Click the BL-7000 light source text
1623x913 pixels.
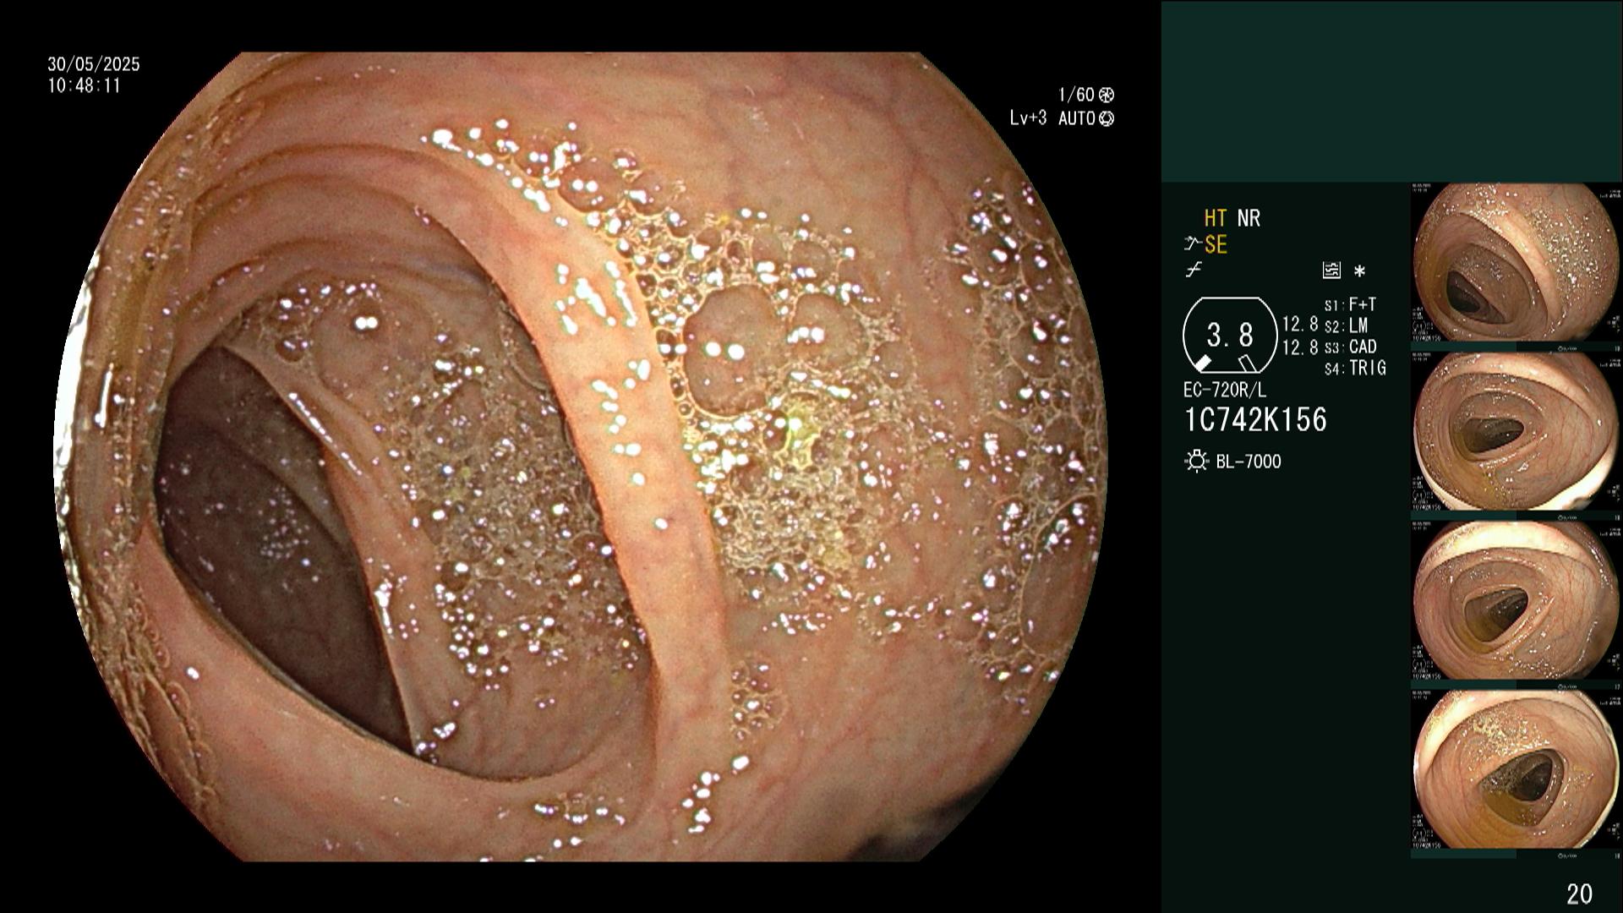[1249, 462]
